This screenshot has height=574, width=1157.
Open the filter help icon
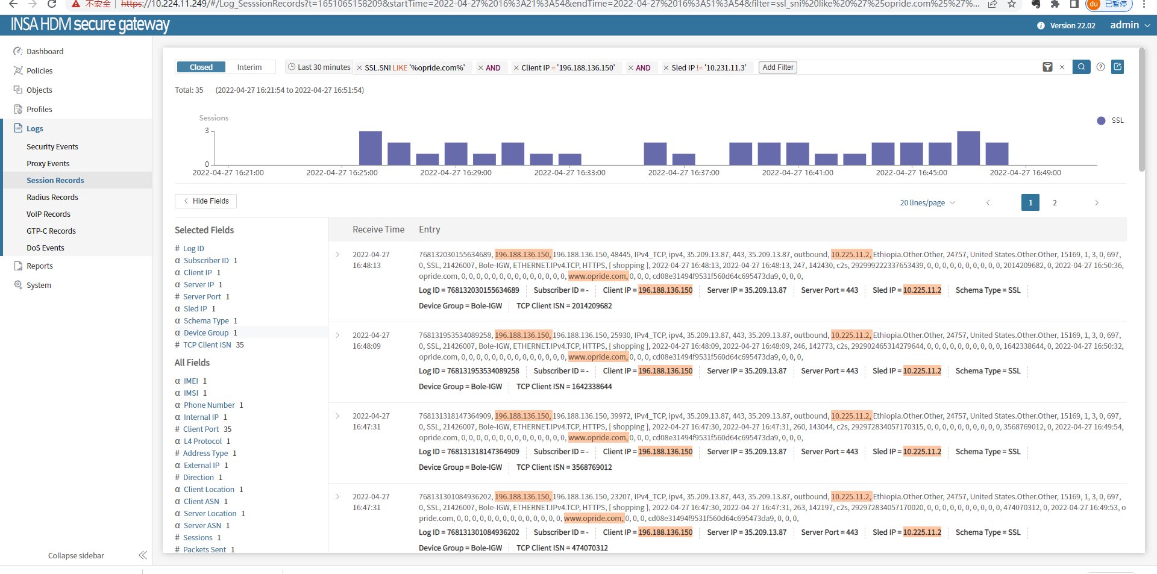coord(1100,67)
